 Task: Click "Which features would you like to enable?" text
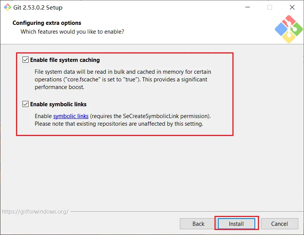72,32
